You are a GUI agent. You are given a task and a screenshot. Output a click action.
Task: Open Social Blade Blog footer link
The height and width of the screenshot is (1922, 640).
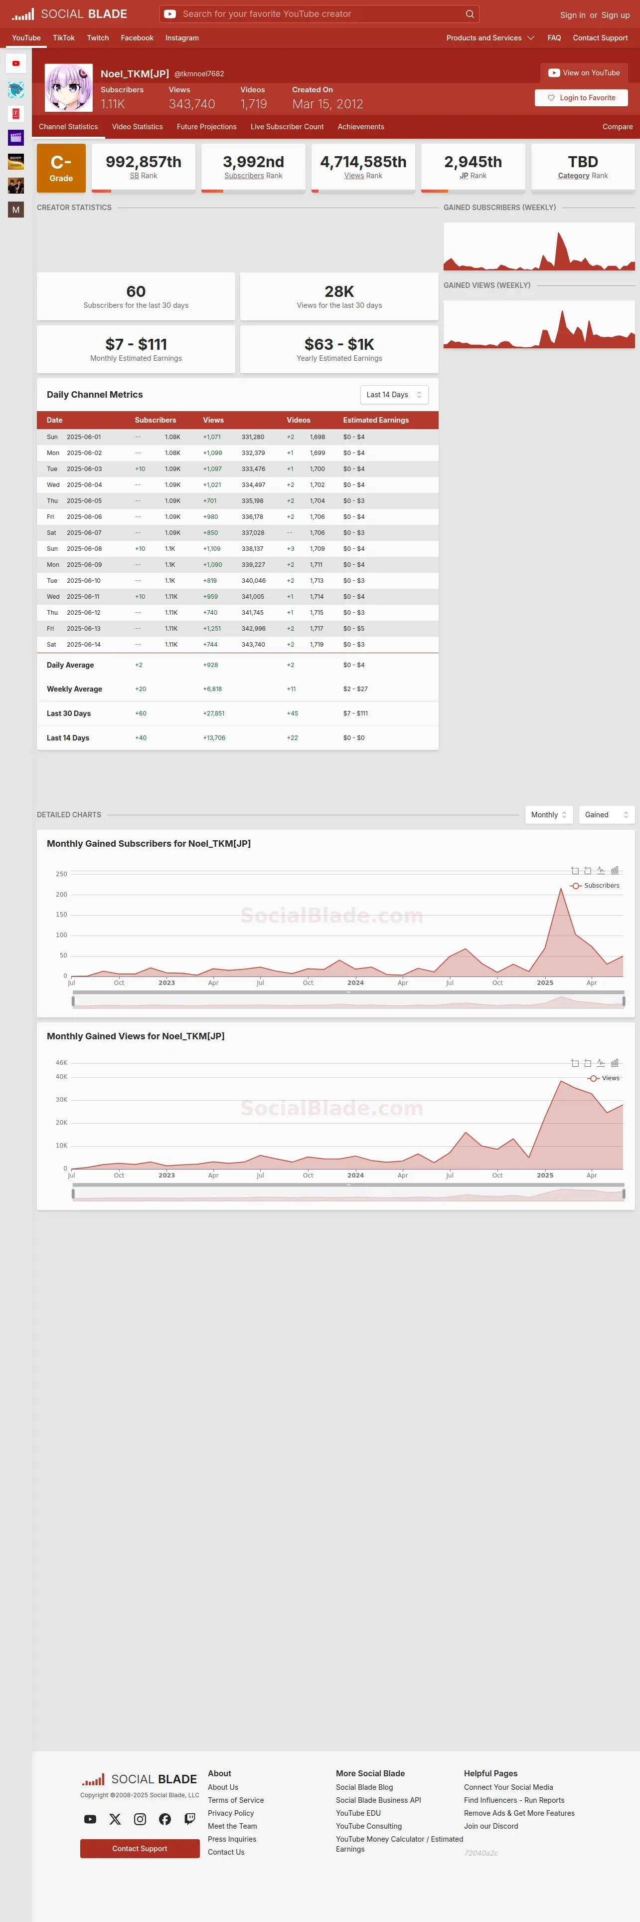(x=364, y=1787)
